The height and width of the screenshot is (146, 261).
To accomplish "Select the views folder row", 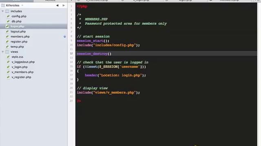I will click(x=33, y=52).
